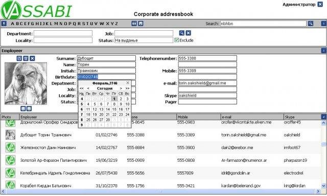Viewport: 327px width, 196px height.
Task: Run the filter search icon next to Job
Action: click(182, 33)
